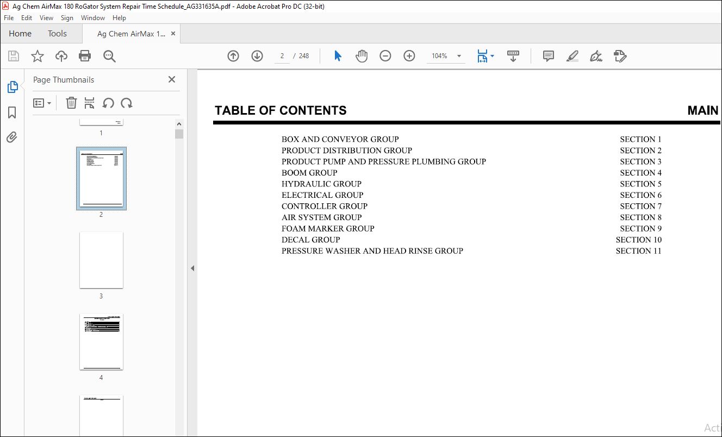Screen dimensions: 722x437
Task: Click SECTION 10 text
Action: point(639,240)
